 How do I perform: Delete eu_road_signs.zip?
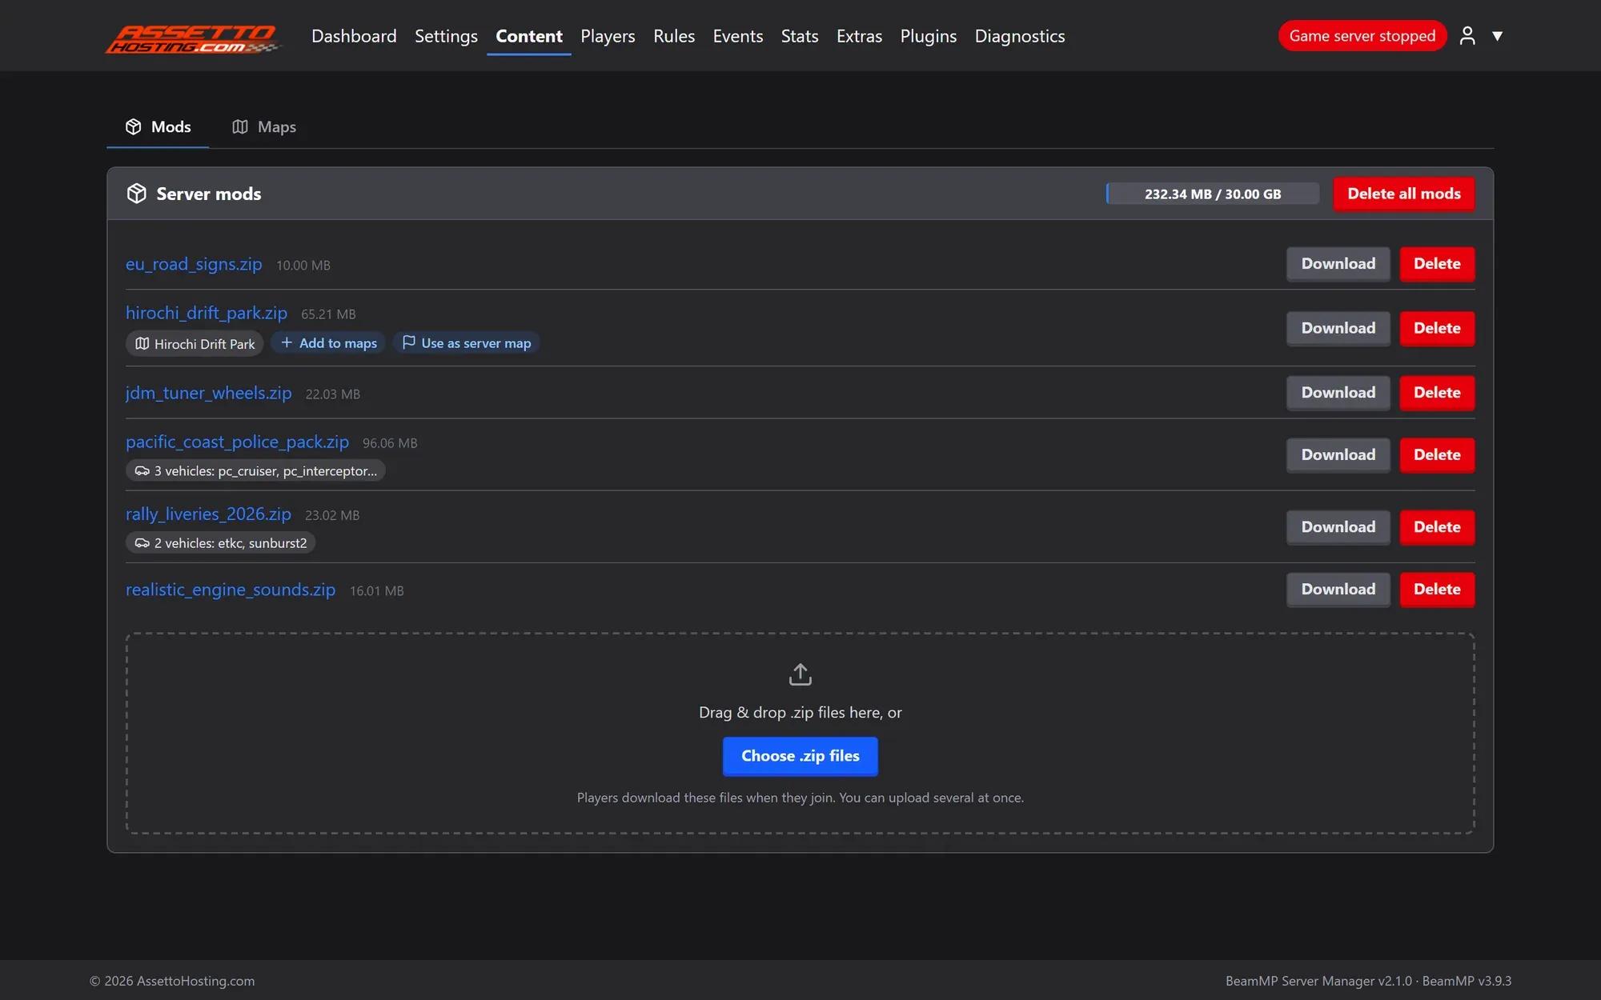1437,264
